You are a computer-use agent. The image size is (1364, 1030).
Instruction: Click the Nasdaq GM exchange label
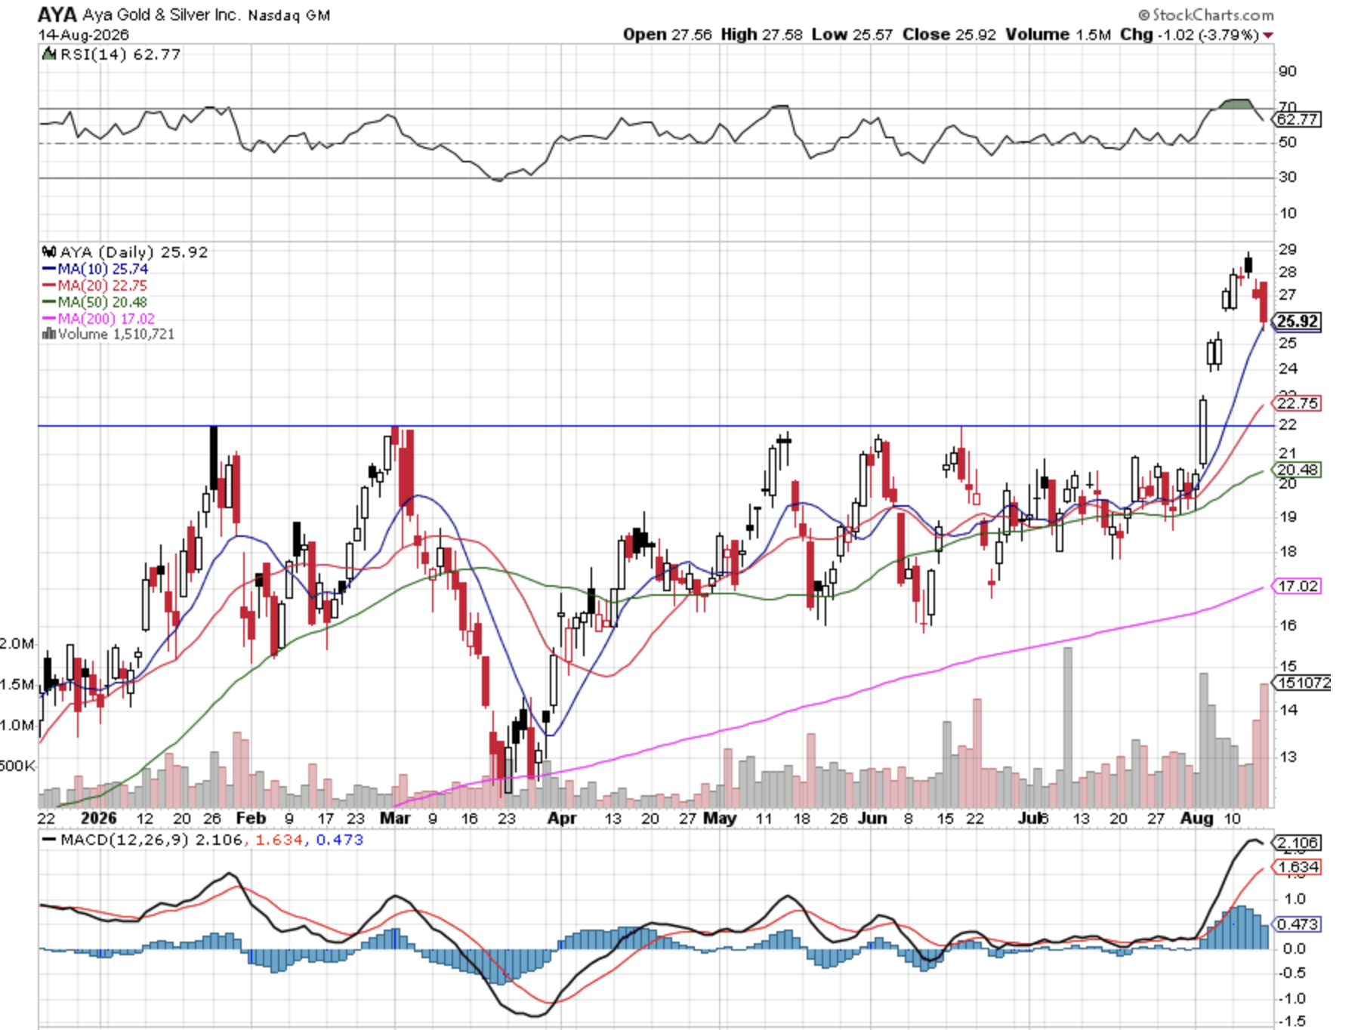[x=289, y=15]
